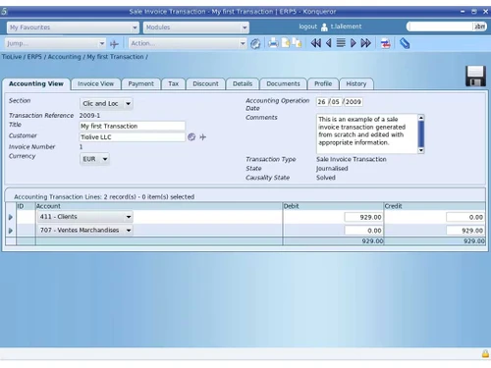Screen dimensions: 491x368
Task: Switch to the Documents tab
Action: click(283, 84)
